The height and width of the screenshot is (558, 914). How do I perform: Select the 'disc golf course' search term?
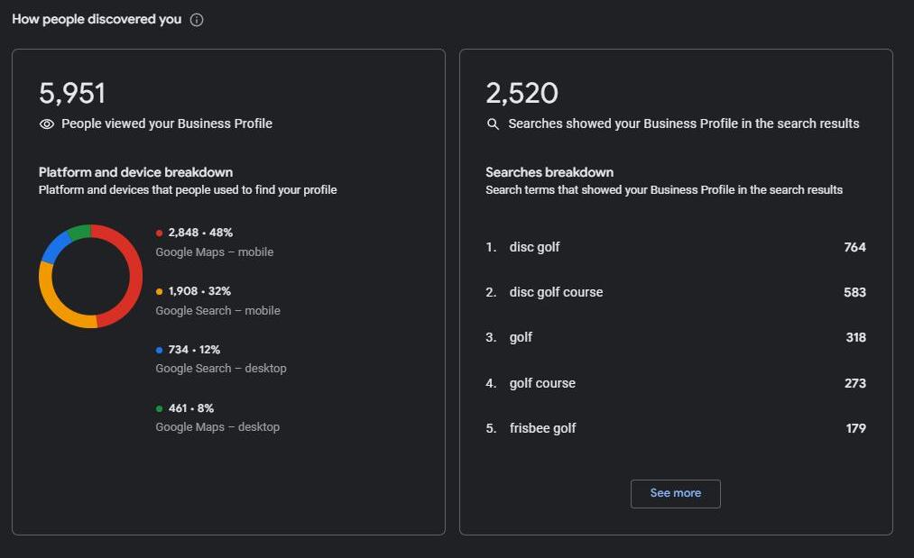click(556, 292)
